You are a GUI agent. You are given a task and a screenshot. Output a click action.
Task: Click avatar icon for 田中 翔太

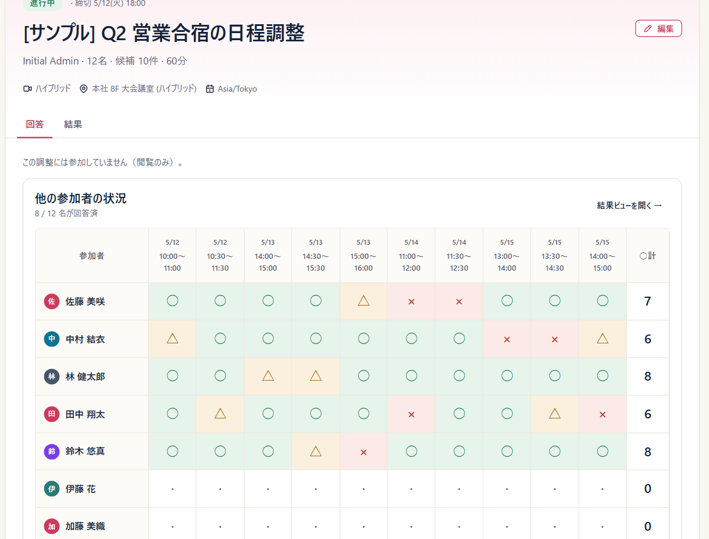(x=52, y=414)
